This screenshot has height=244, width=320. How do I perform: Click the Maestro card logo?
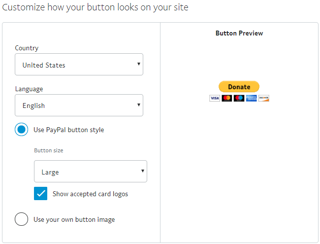coord(239,98)
